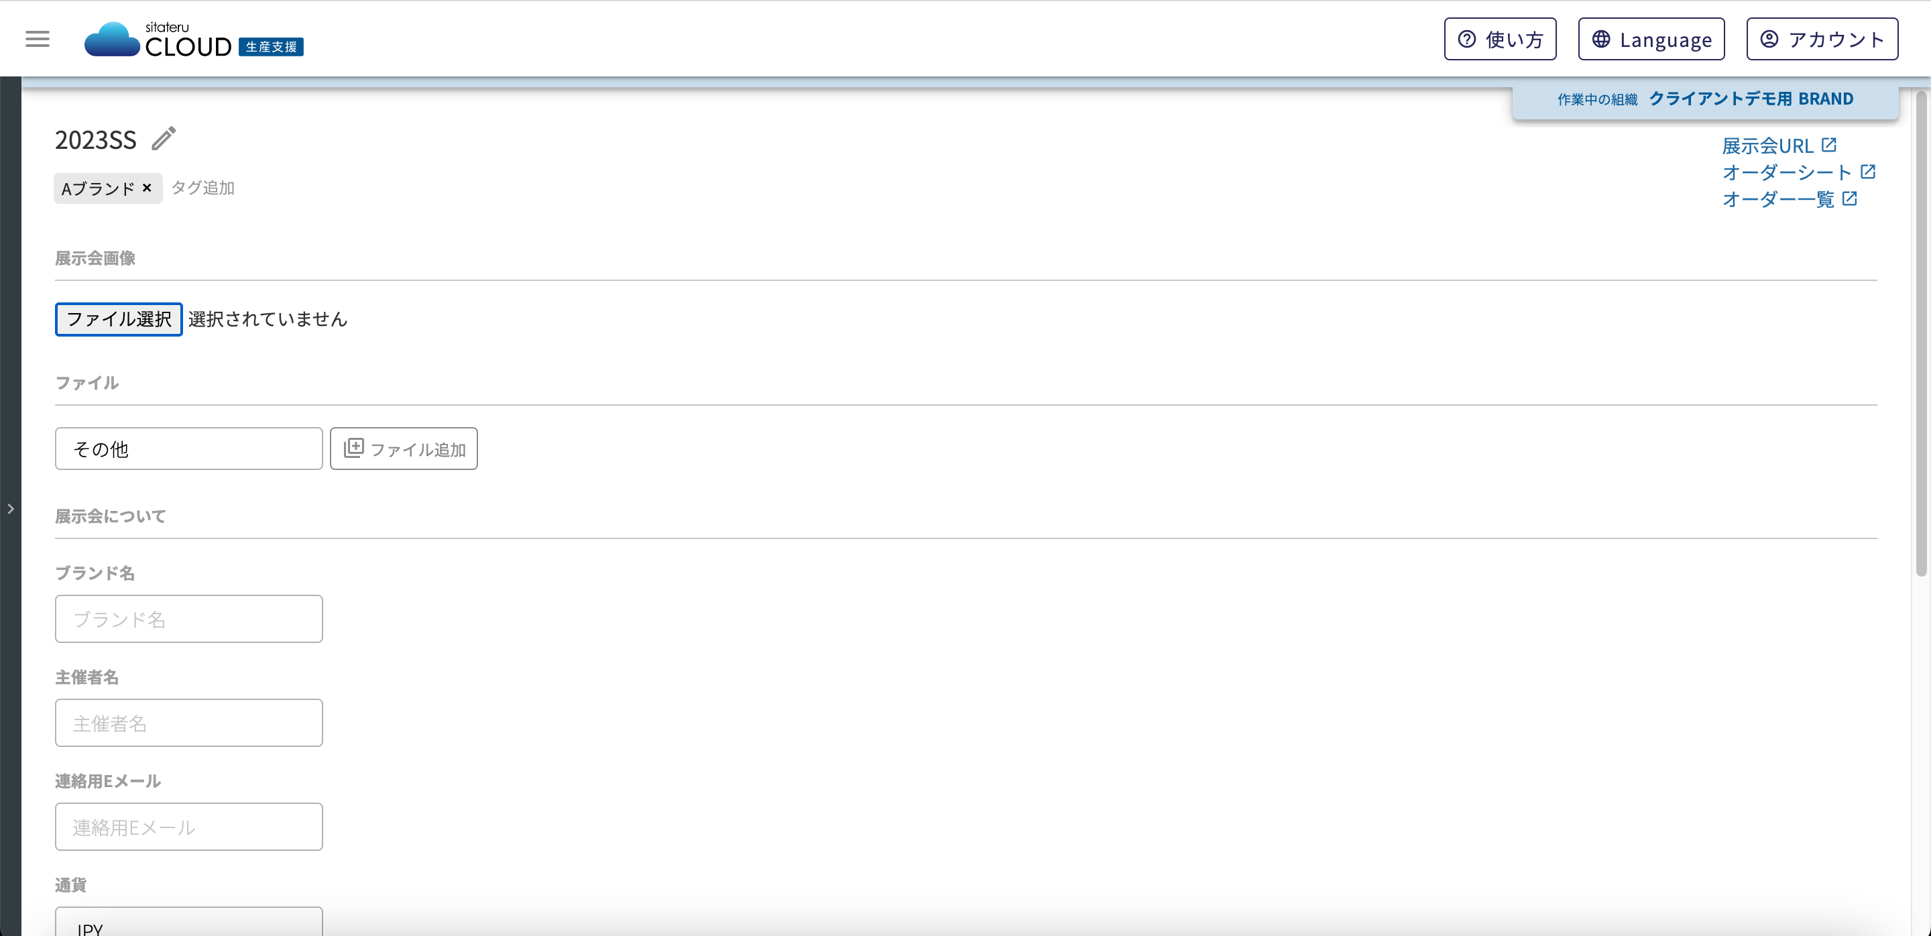This screenshot has width=1931, height=936.
Task: Click the タグ追加 field
Action: click(x=202, y=187)
